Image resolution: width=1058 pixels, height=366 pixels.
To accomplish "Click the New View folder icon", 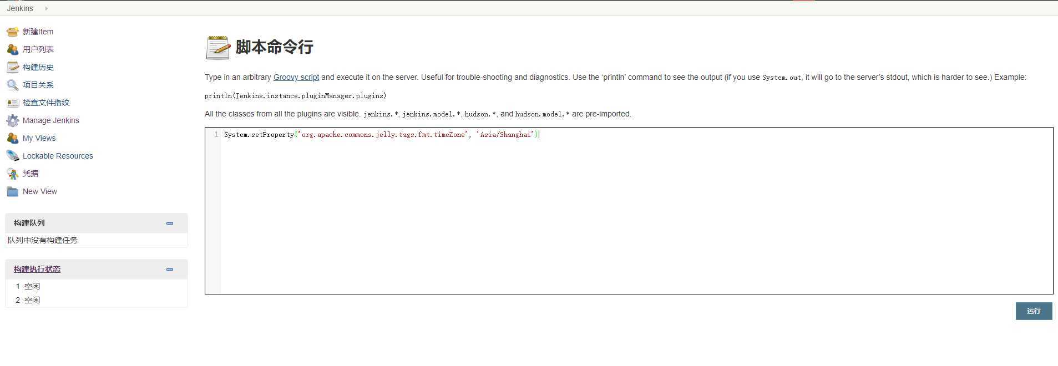I will 12,191.
